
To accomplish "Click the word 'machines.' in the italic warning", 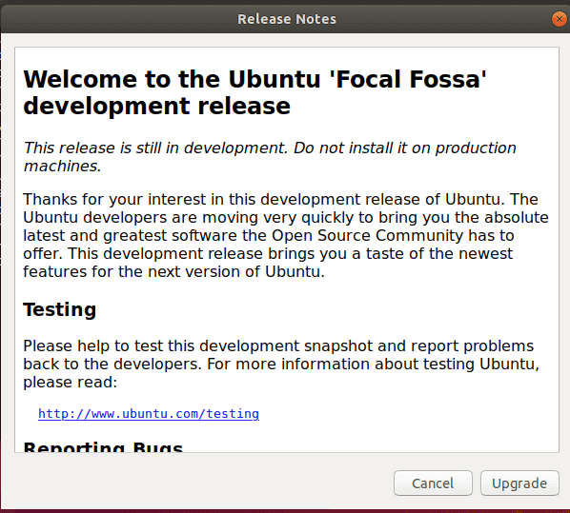I will click(62, 166).
